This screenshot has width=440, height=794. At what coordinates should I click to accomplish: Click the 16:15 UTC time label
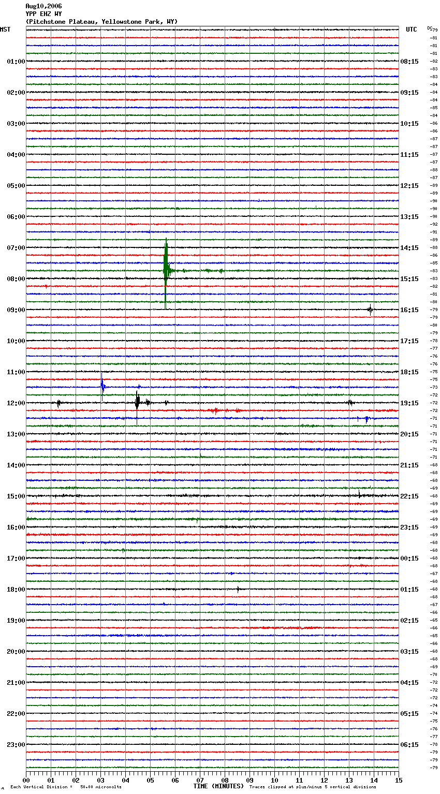pyautogui.click(x=409, y=310)
